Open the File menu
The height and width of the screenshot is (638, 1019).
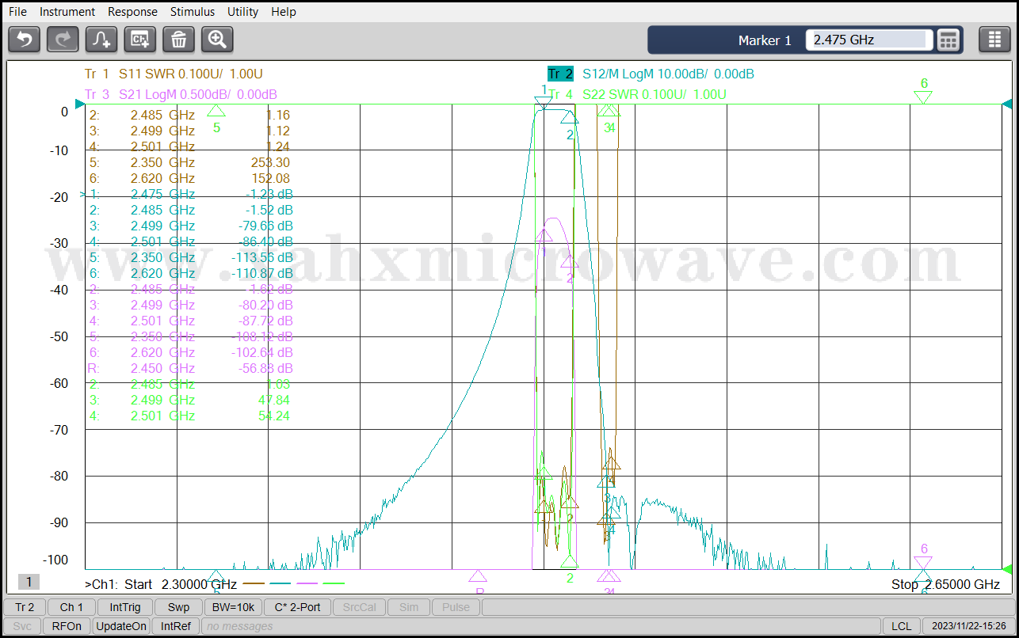pyautogui.click(x=17, y=12)
